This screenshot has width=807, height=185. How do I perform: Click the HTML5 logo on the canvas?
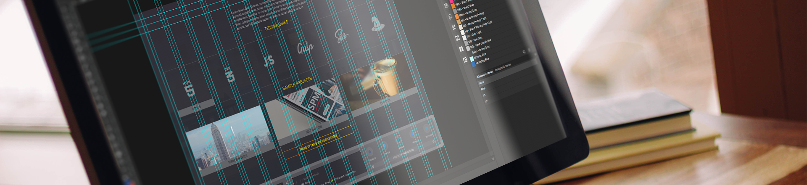click(189, 88)
